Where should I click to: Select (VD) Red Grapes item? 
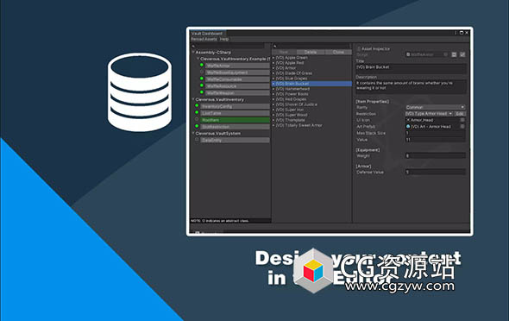click(x=311, y=99)
